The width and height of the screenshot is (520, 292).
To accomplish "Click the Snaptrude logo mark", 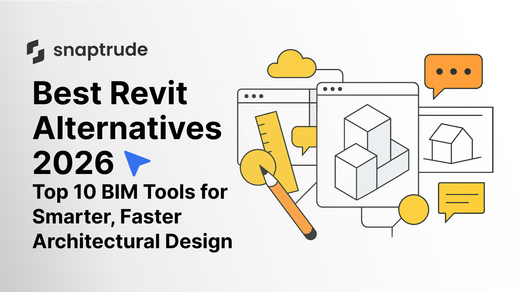I will point(35,52).
